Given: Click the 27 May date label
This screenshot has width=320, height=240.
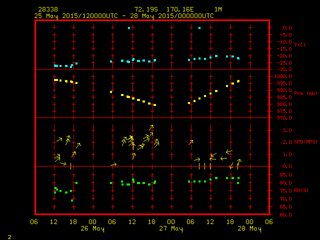Looking at the screenshot, I should [171, 229].
